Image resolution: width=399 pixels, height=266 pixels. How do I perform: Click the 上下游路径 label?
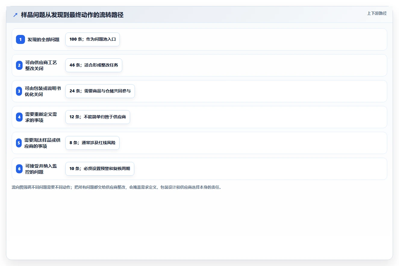tap(377, 13)
